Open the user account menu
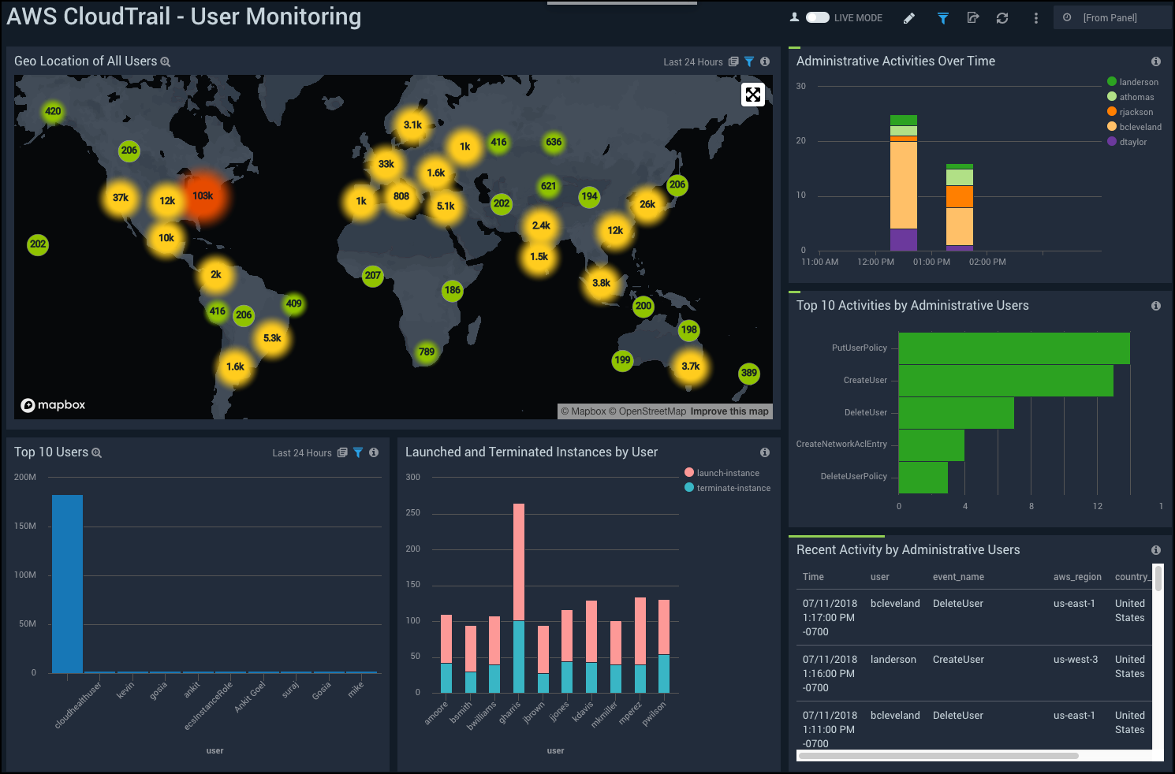 coord(794,17)
